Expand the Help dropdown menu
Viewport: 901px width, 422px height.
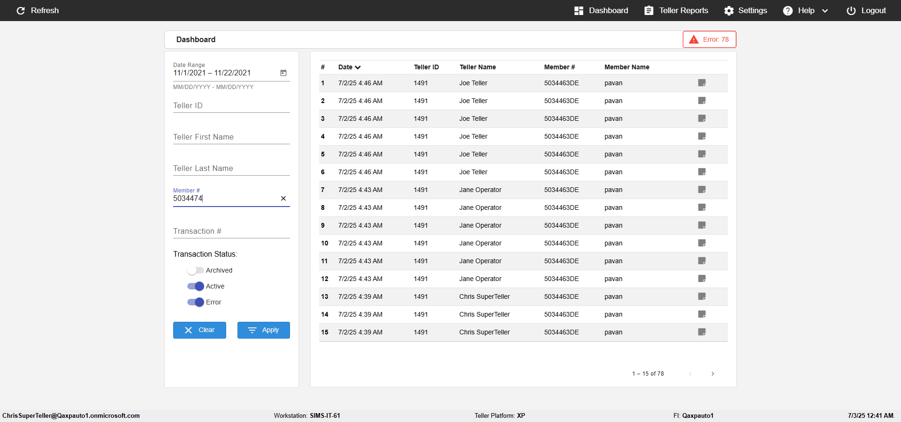(x=805, y=10)
